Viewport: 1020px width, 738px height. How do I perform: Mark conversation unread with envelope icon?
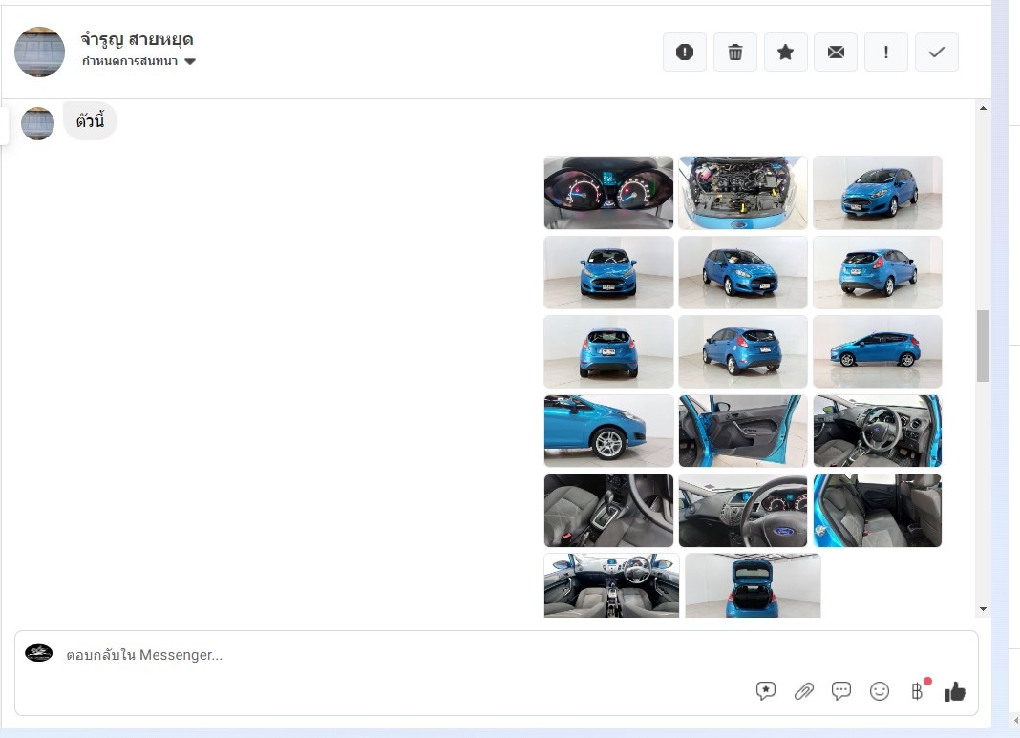[x=836, y=52]
